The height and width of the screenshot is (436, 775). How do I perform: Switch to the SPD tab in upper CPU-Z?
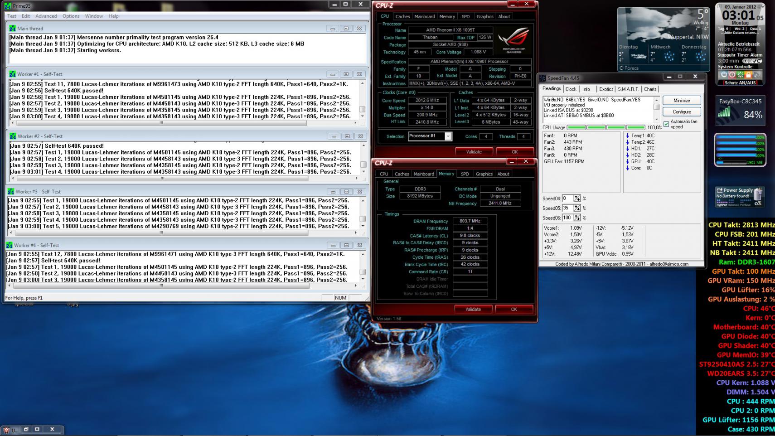465,16
